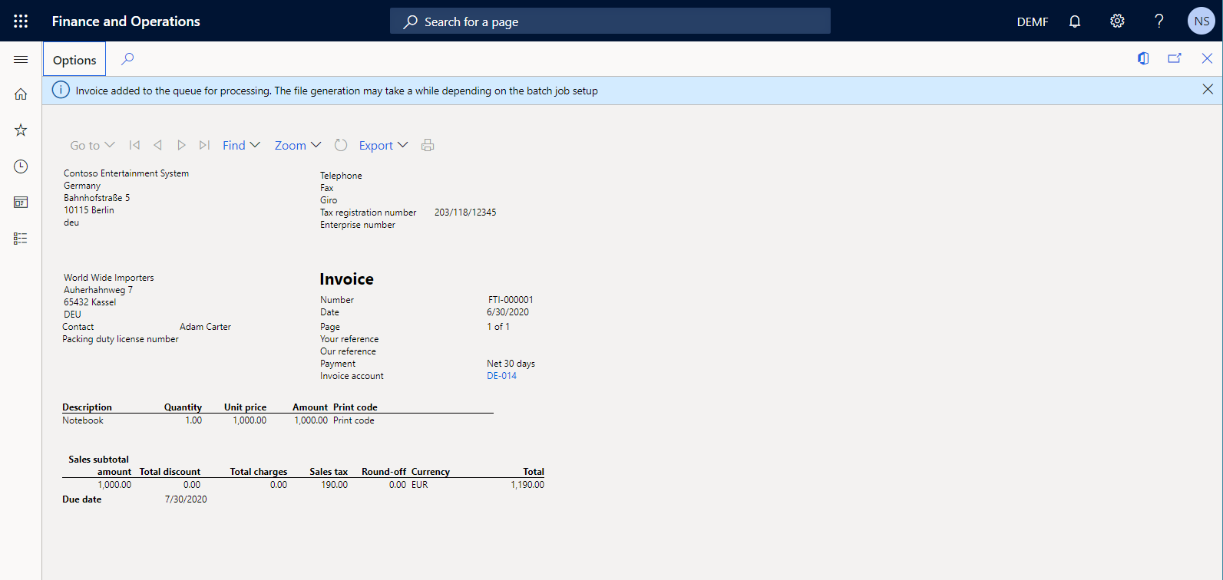Go to Home in the sidebar
Viewport: 1223px width, 580px height.
(x=21, y=94)
